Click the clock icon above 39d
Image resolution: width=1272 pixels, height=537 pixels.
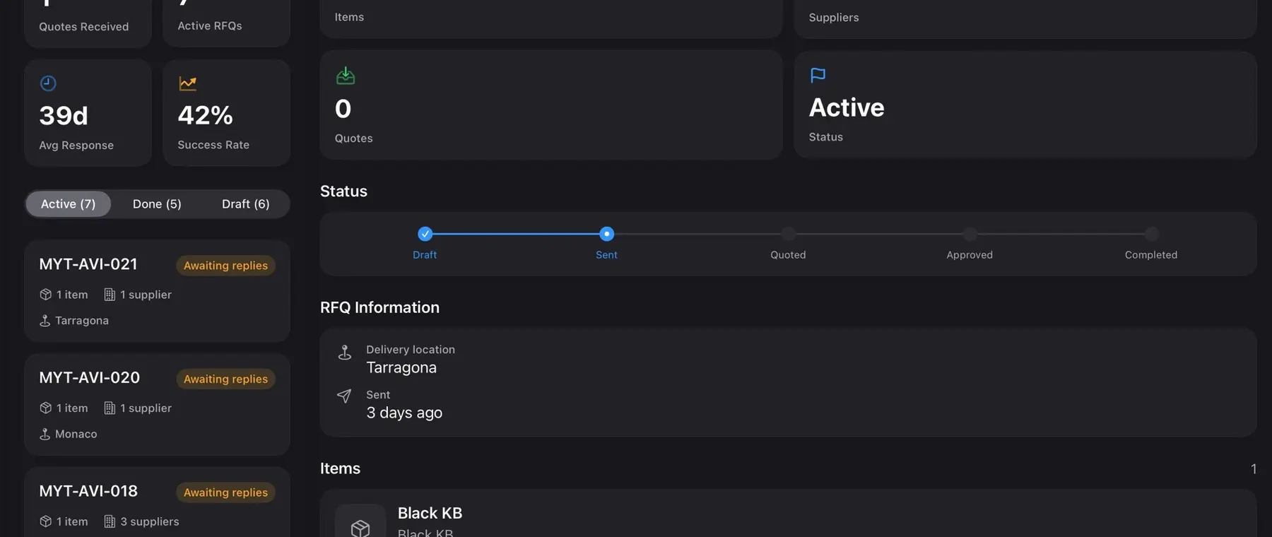[48, 83]
